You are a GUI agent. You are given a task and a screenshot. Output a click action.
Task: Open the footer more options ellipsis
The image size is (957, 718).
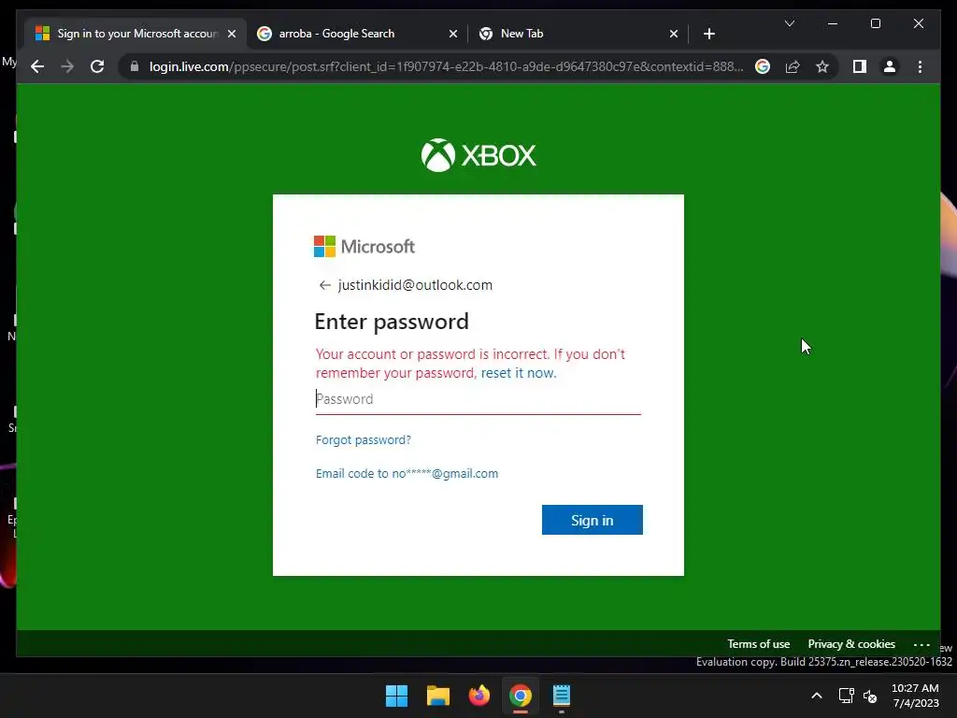pos(921,645)
